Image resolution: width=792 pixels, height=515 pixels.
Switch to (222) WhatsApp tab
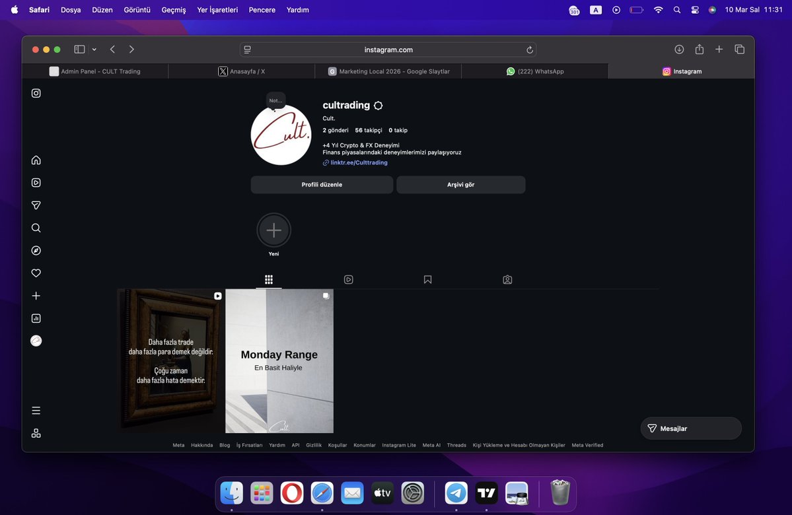[x=535, y=71]
